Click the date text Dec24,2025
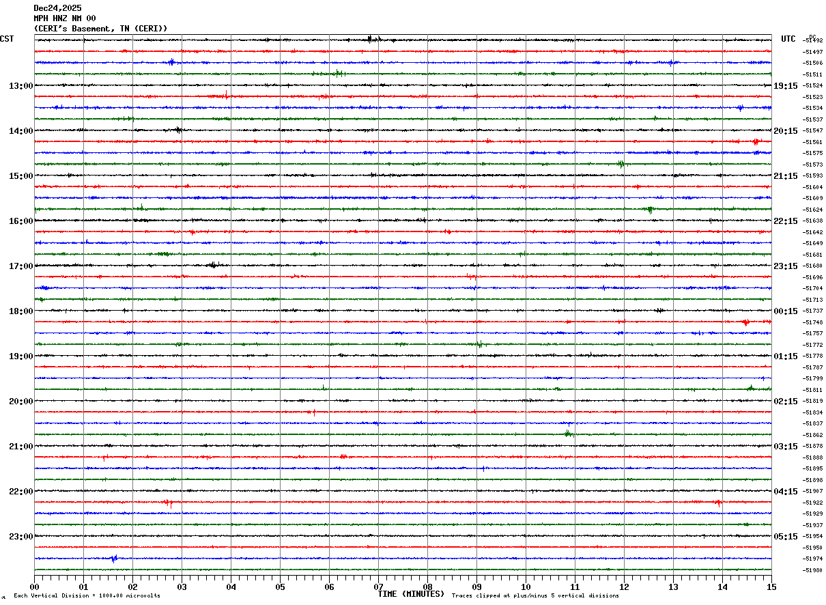Viewport: 826px width, 605px height. [x=57, y=8]
